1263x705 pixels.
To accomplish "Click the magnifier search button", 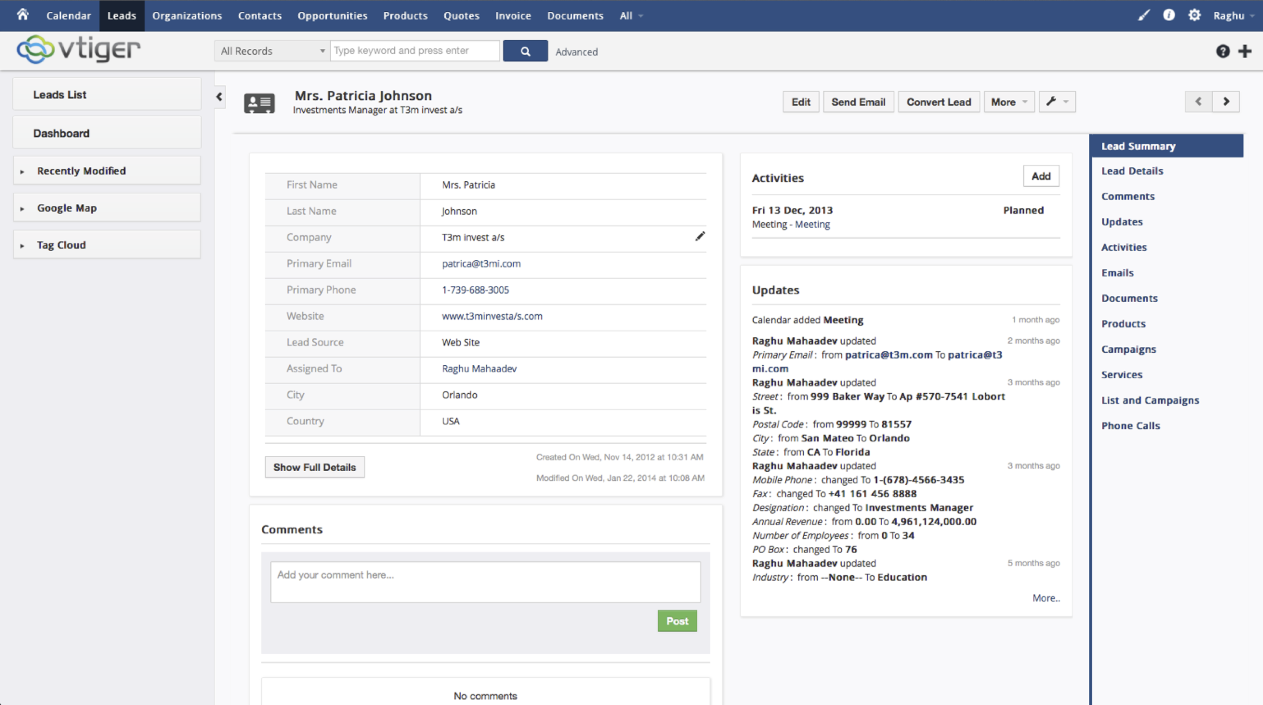I will point(525,51).
